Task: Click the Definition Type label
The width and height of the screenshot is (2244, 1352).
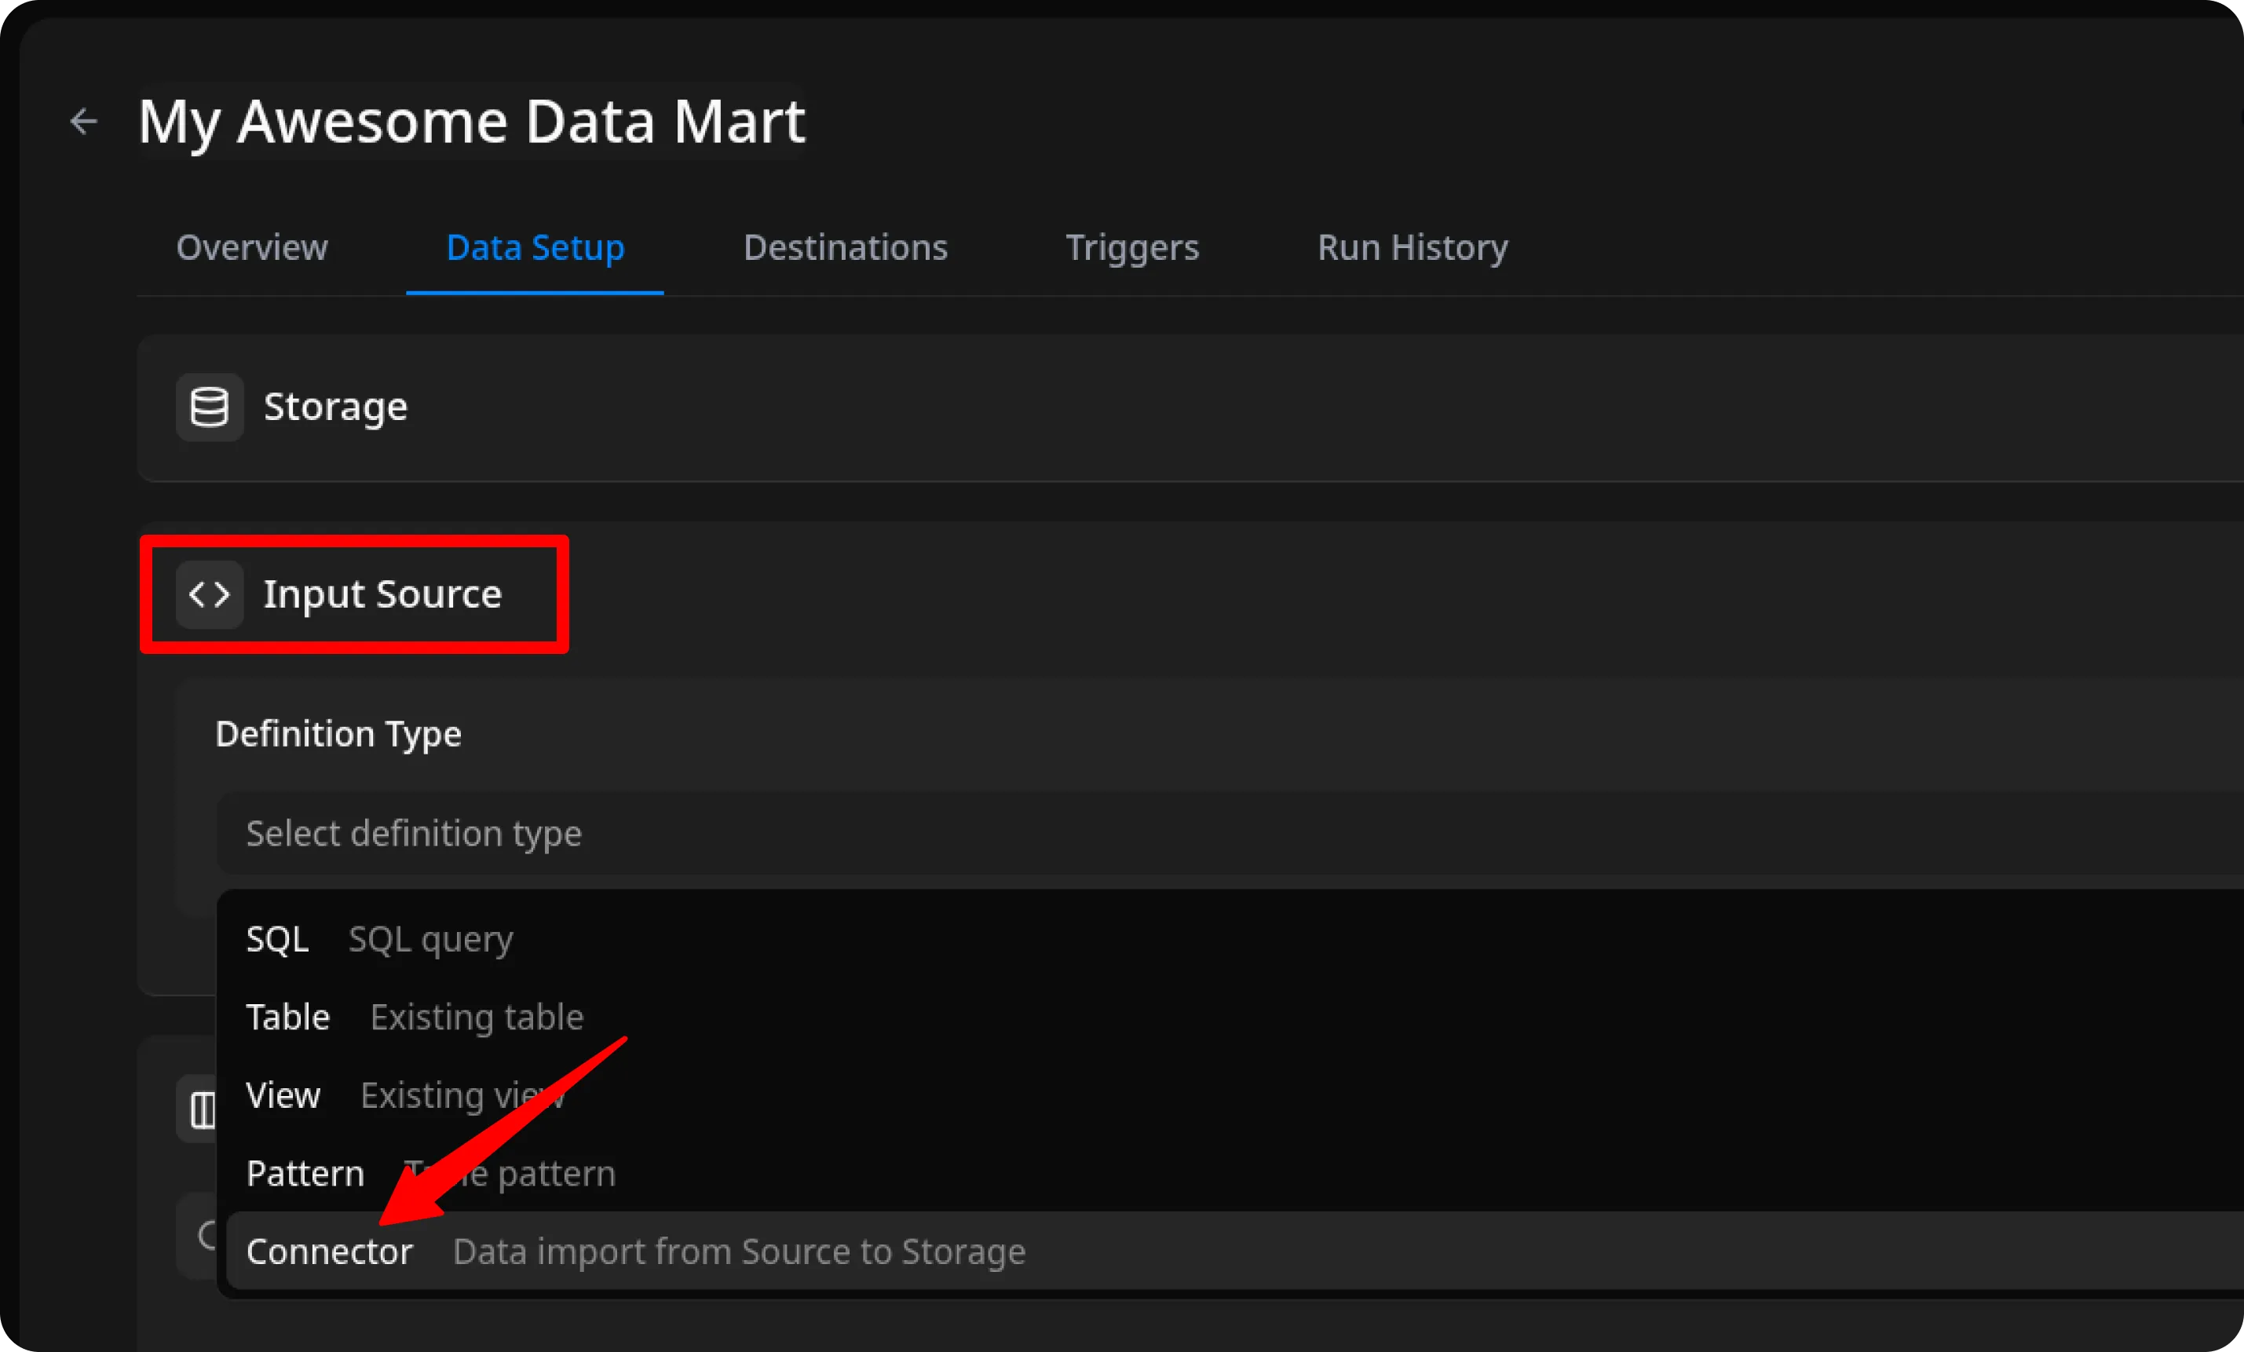Action: [338, 734]
